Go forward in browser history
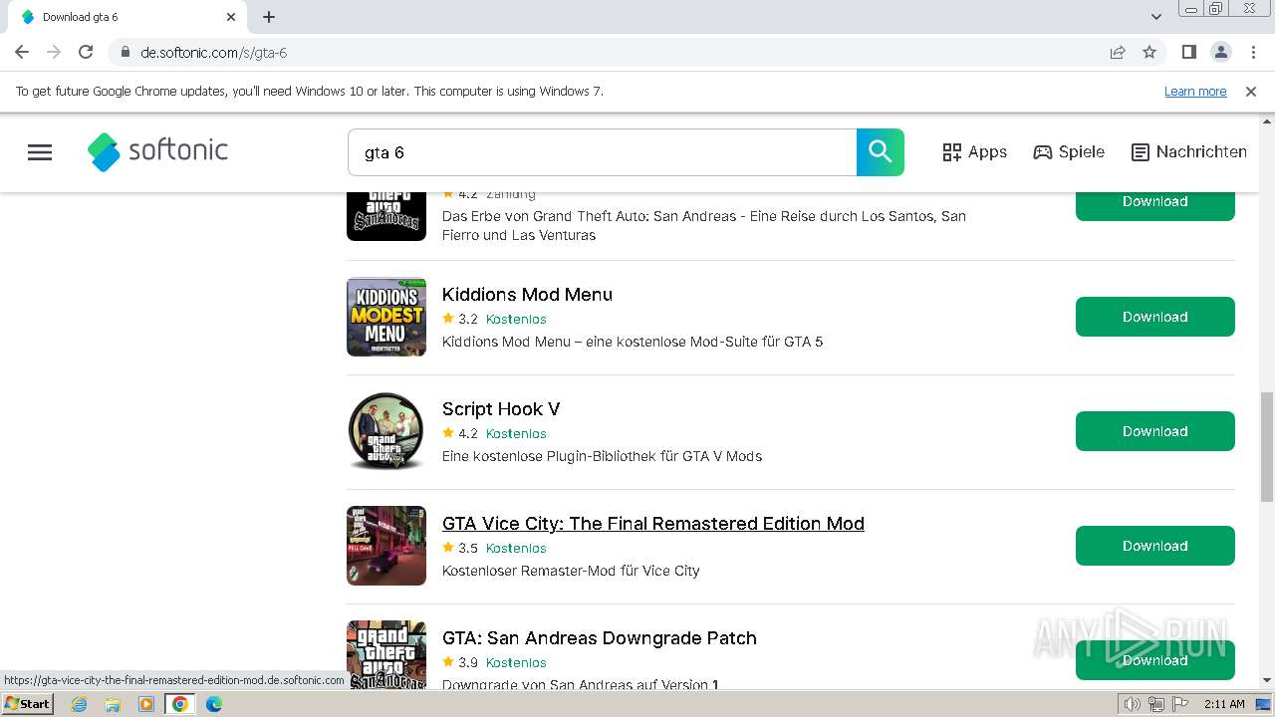The height and width of the screenshot is (717, 1275). 54,52
